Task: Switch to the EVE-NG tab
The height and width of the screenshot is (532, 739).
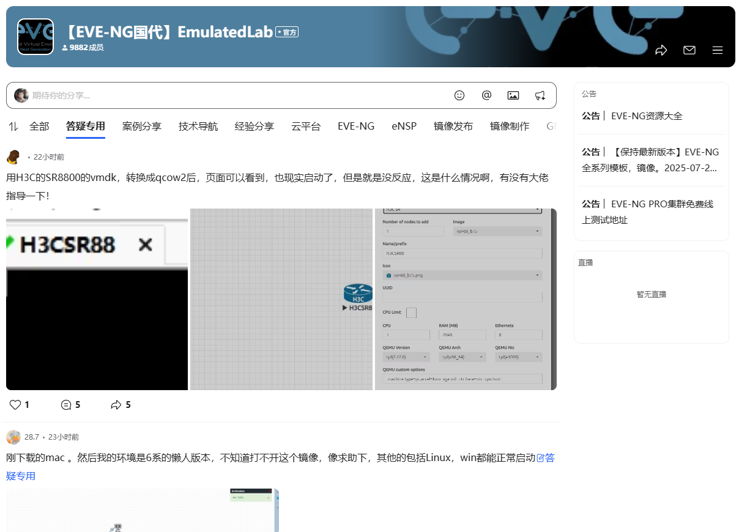Action: coord(356,127)
